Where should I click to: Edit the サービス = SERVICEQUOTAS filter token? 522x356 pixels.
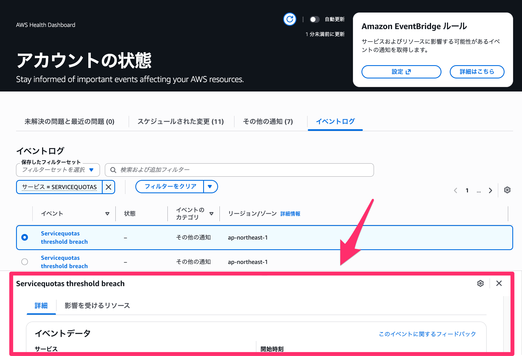tap(59, 187)
